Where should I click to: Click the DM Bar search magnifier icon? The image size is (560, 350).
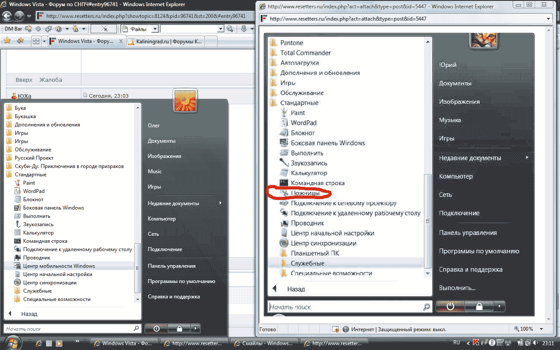click(x=230, y=29)
